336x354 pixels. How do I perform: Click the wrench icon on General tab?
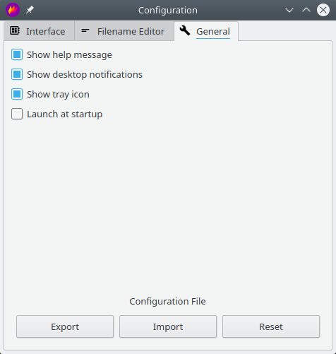(x=185, y=30)
